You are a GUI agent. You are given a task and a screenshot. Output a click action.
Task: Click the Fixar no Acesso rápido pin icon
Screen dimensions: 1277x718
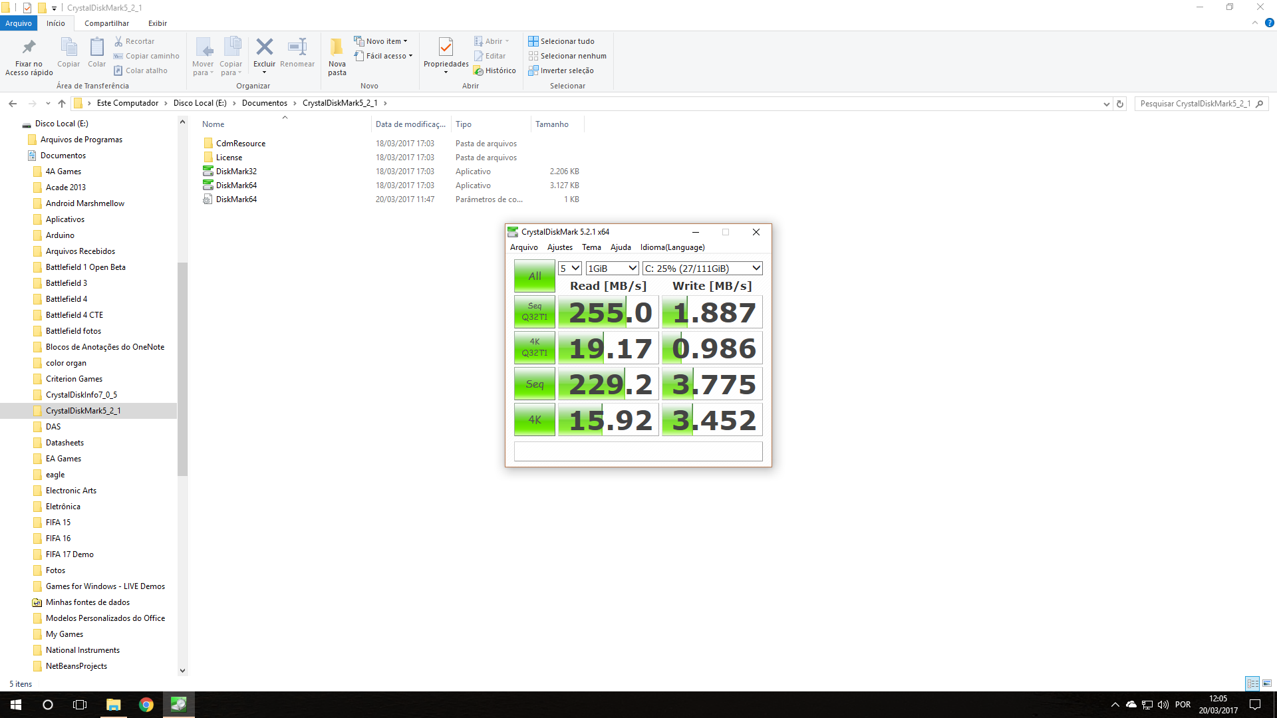coord(29,47)
